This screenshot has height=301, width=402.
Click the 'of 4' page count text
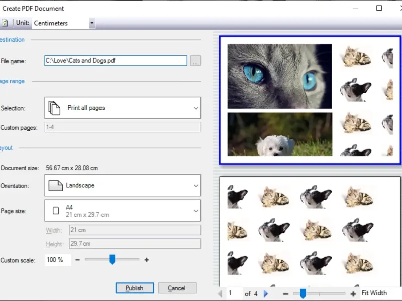(251, 294)
